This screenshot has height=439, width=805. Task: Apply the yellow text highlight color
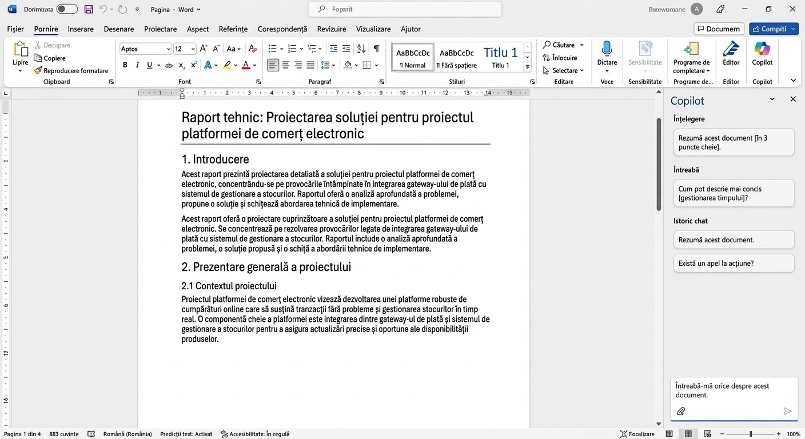(x=227, y=65)
